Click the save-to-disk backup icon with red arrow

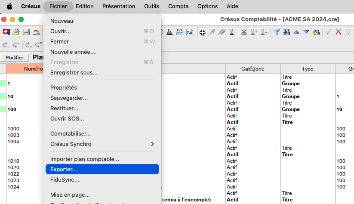[36, 32]
